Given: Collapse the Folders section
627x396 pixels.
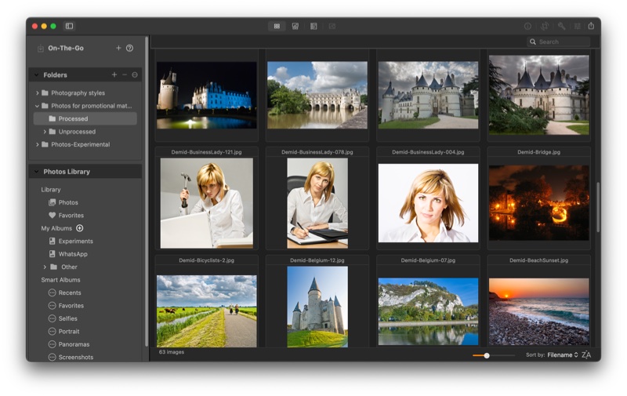Looking at the screenshot, I should point(36,74).
